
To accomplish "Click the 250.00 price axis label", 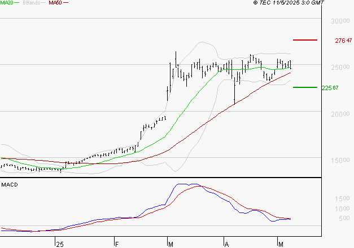I will pos(340,67).
